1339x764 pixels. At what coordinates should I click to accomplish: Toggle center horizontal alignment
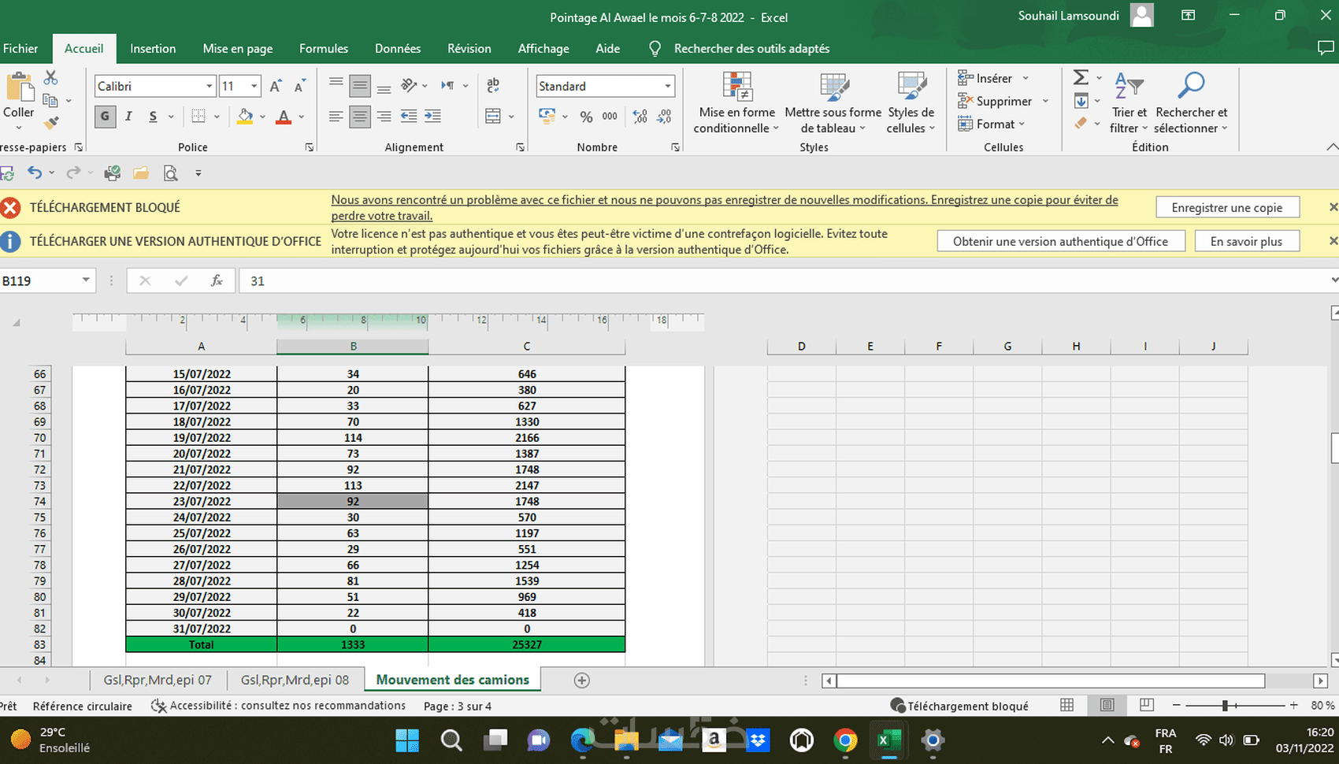tap(360, 117)
